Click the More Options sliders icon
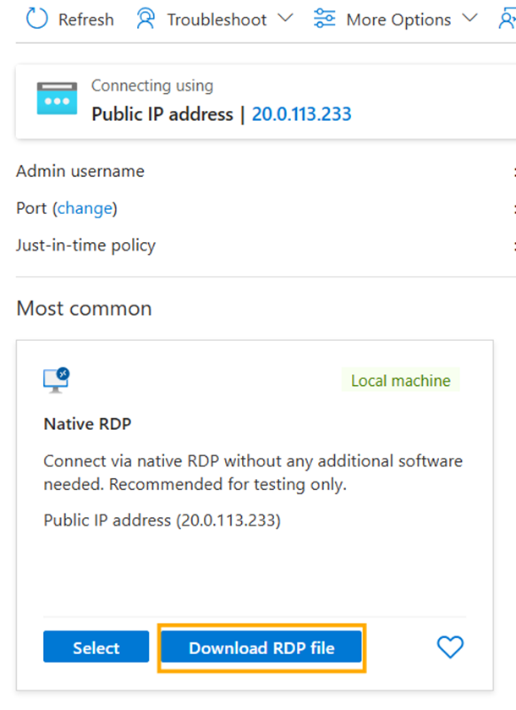Viewport: 516px width, 710px height. (324, 19)
